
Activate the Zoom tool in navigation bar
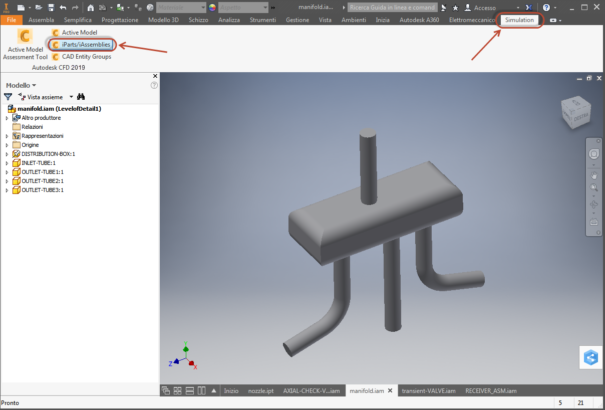click(594, 188)
